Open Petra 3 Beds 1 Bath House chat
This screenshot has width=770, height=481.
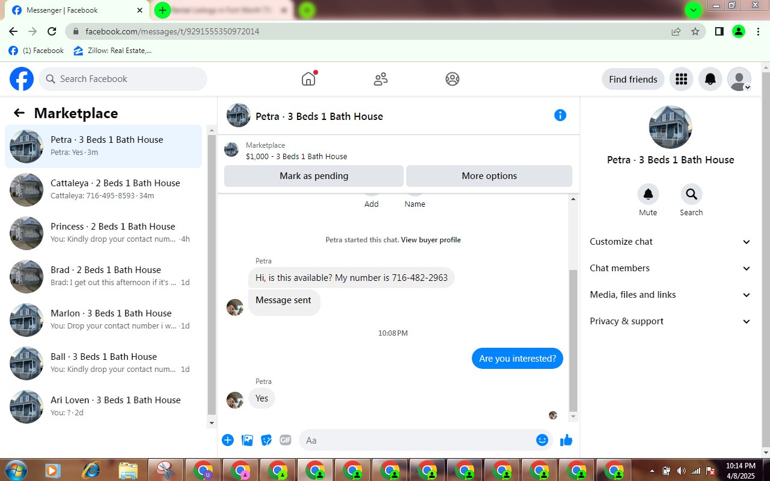pos(103,146)
